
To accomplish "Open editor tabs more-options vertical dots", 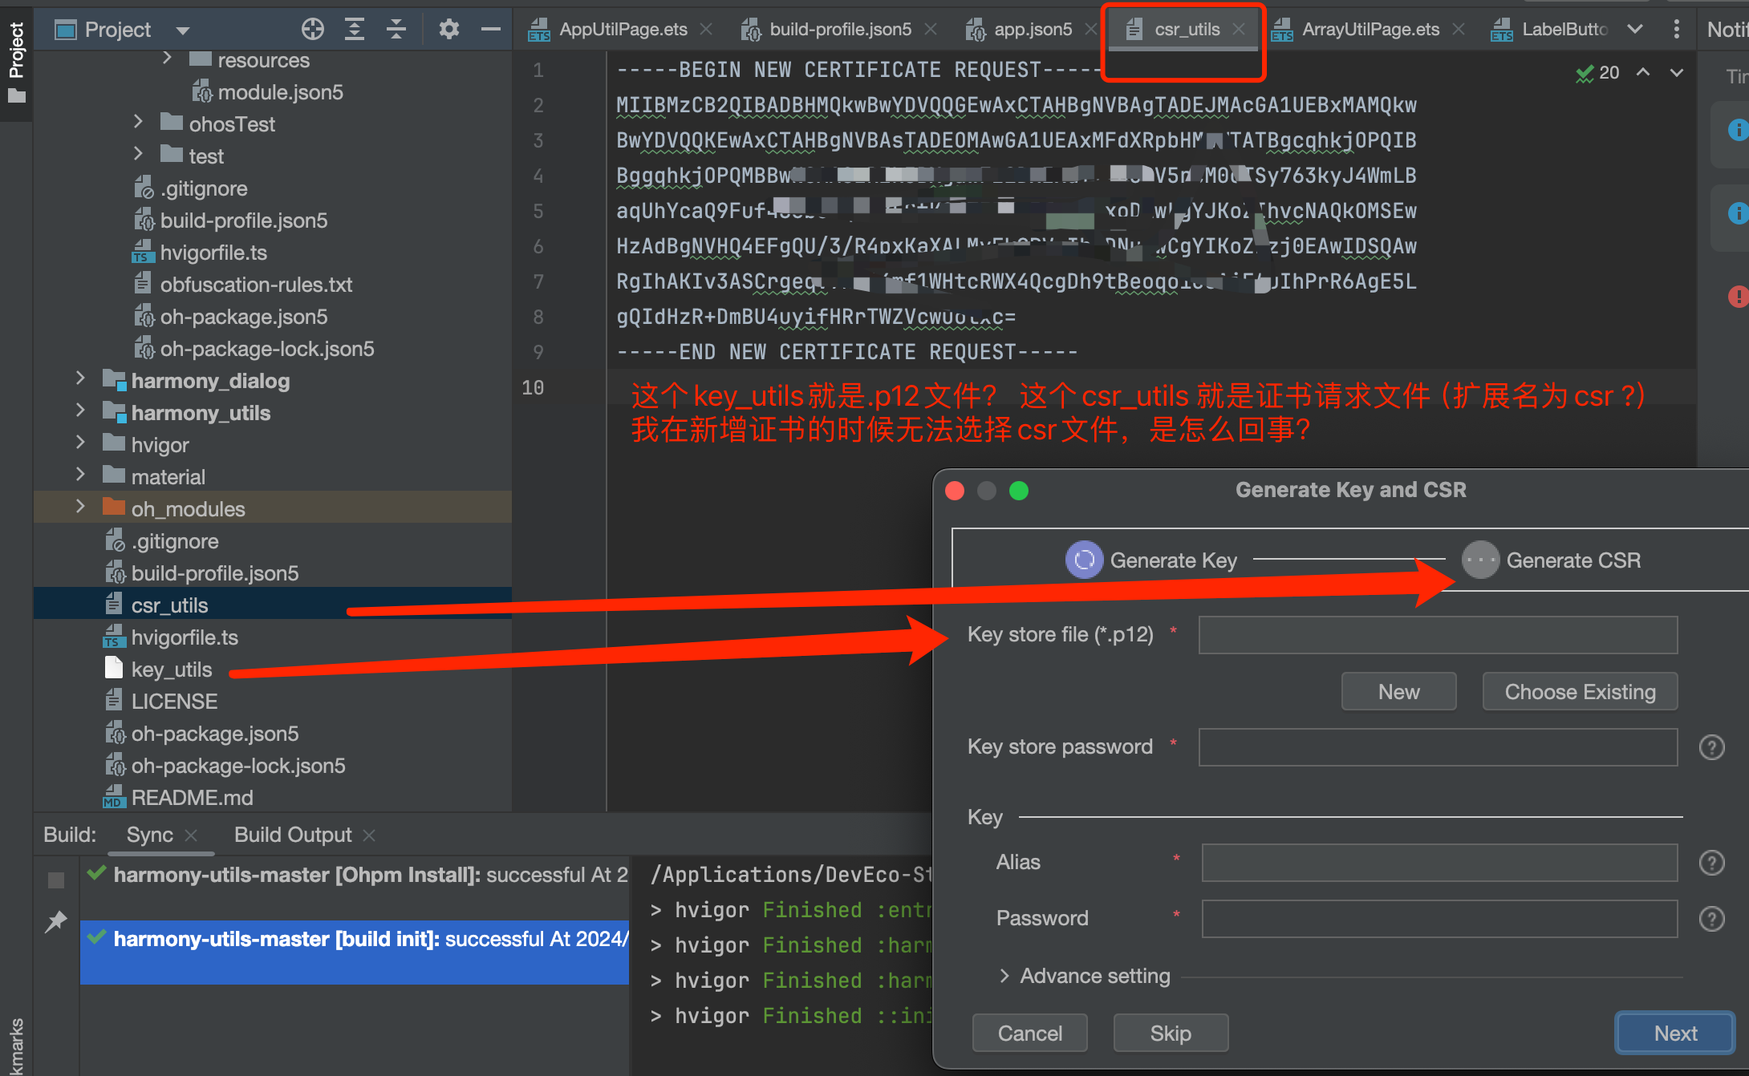I will pos(1677,30).
